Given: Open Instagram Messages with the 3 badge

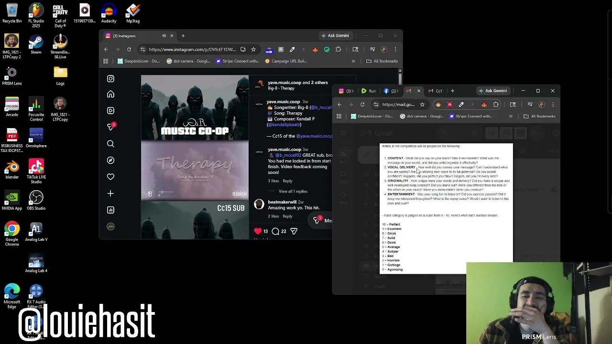Looking at the screenshot, I should (x=110, y=127).
